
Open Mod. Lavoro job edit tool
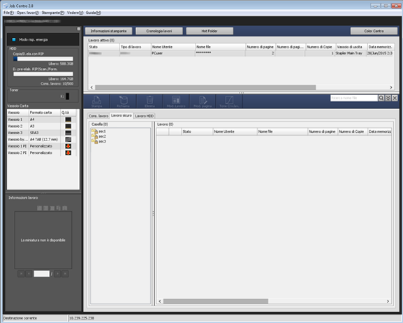coord(176,101)
